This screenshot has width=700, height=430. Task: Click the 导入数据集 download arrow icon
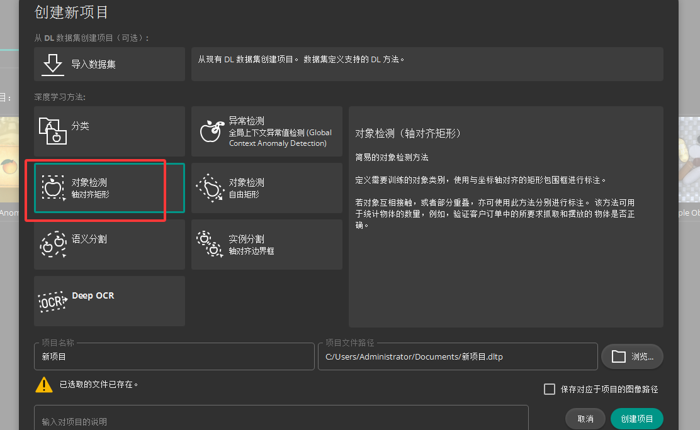[52, 63]
